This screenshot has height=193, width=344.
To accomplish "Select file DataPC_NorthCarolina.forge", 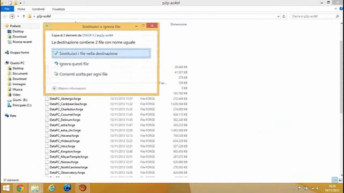I will (68, 167).
